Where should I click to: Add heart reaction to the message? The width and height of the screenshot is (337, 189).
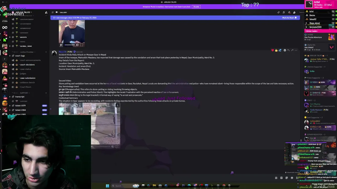pos(272,50)
